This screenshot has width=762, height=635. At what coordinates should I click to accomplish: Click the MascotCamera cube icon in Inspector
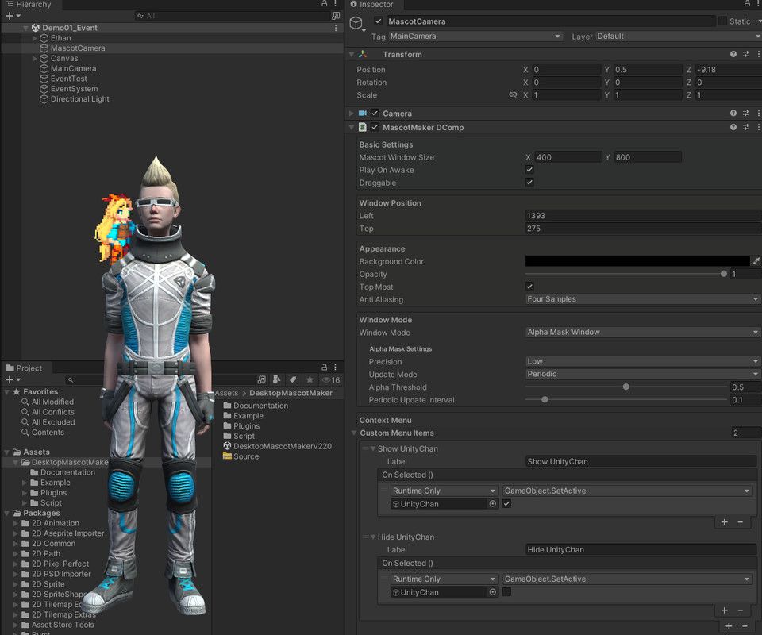point(356,21)
